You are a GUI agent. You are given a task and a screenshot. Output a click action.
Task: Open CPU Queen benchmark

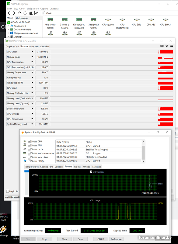pyautogui.click(x=108, y=22)
